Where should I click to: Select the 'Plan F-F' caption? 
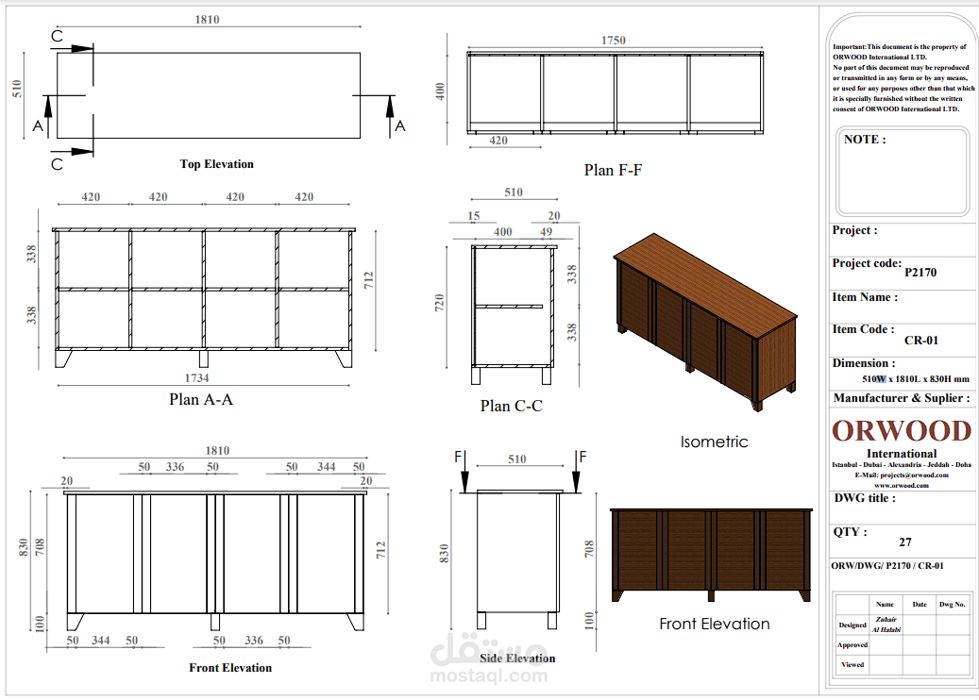tap(613, 170)
